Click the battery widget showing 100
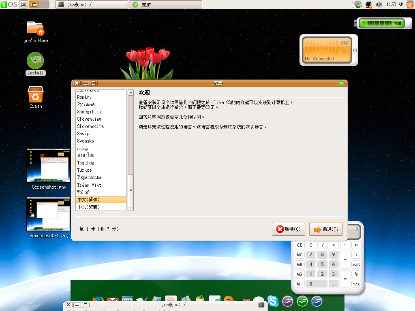This screenshot has height=311, width=415. (383, 23)
